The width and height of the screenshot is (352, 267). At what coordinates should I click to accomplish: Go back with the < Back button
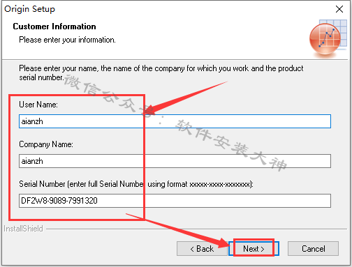pyautogui.click(x=202, y=249)
